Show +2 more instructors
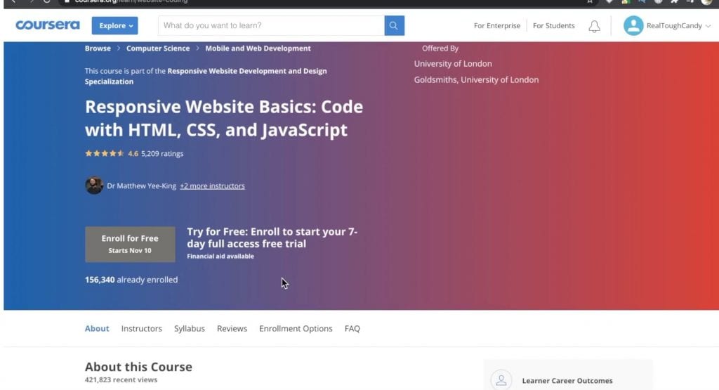Screen dimensions: 719x390 click(x=212, y=186)
